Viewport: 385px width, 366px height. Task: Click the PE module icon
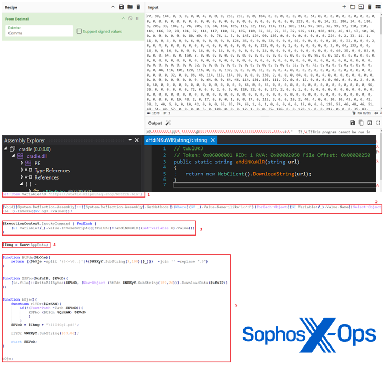point(29,163)
